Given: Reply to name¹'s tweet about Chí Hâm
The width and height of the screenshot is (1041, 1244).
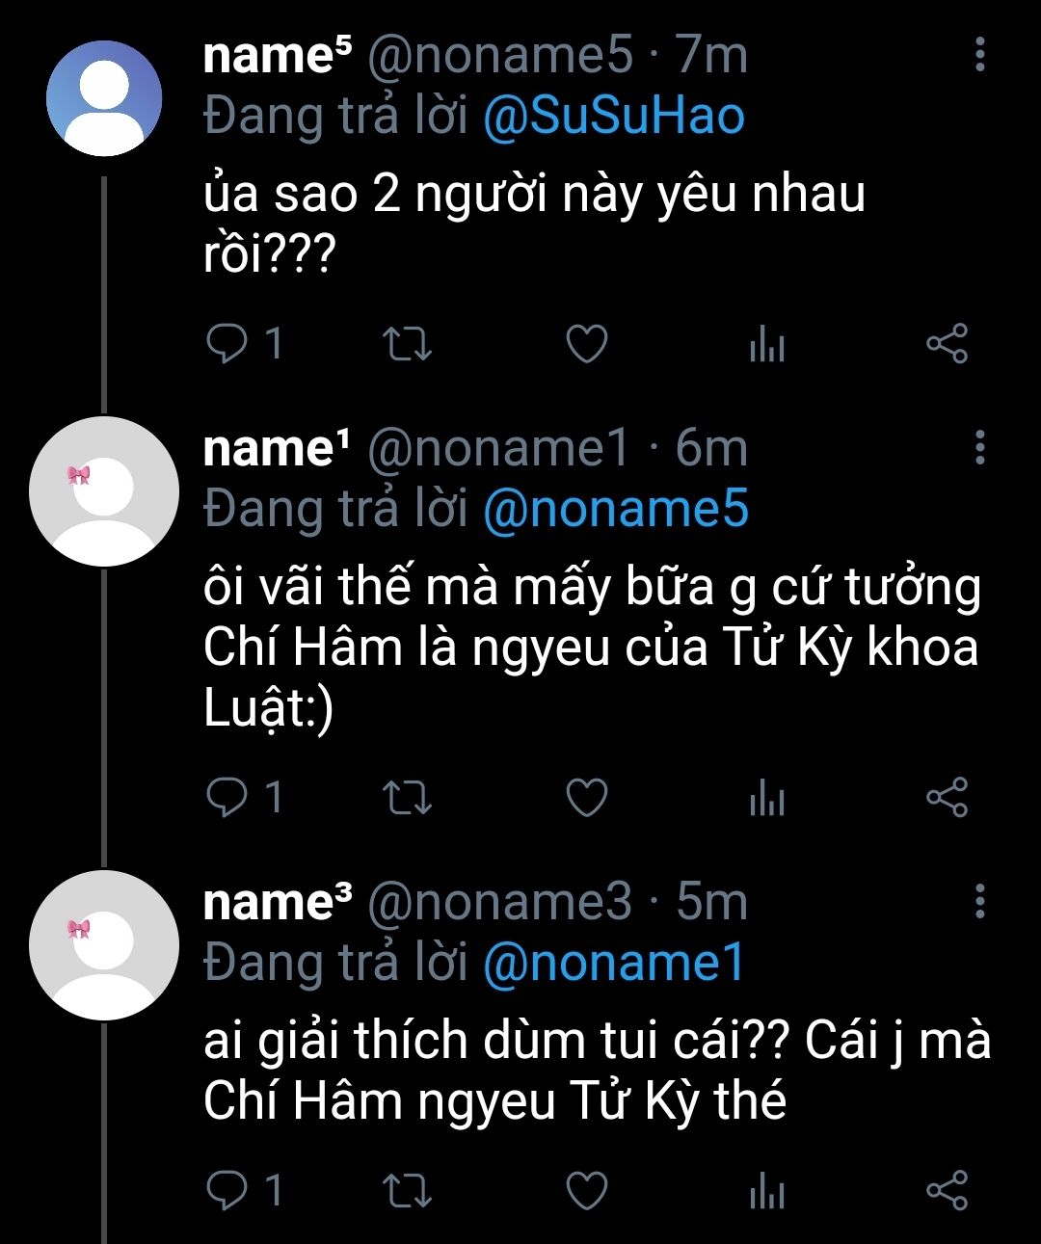Looking at the screenshot, I should [x=227, y=798].
